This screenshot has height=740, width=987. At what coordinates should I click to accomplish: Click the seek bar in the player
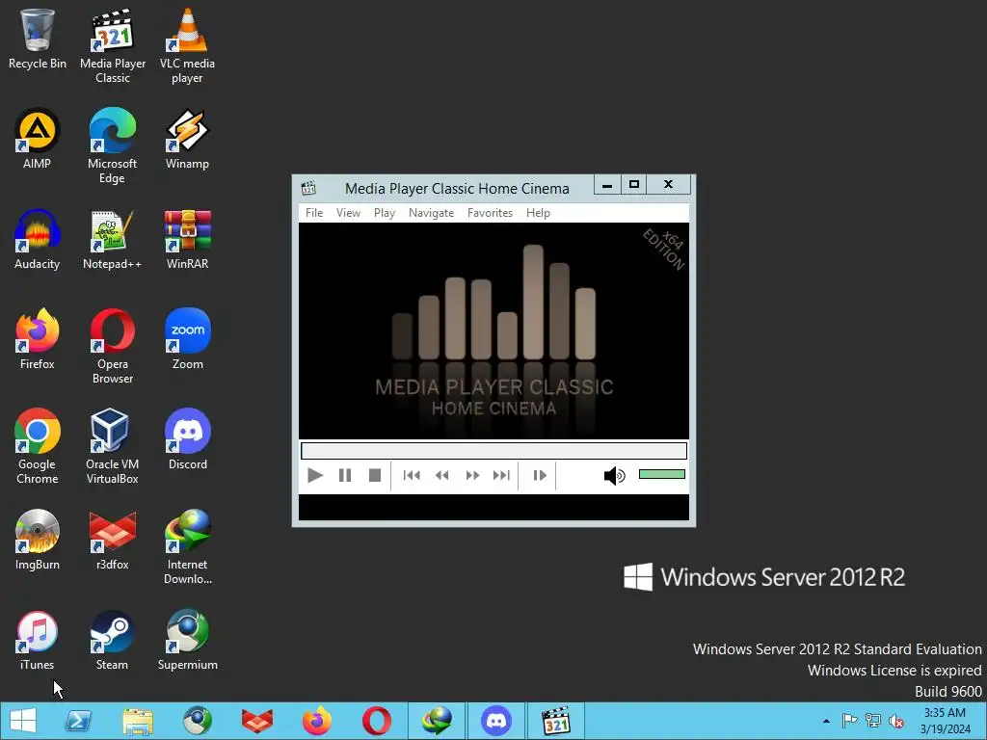click(494, 451)
